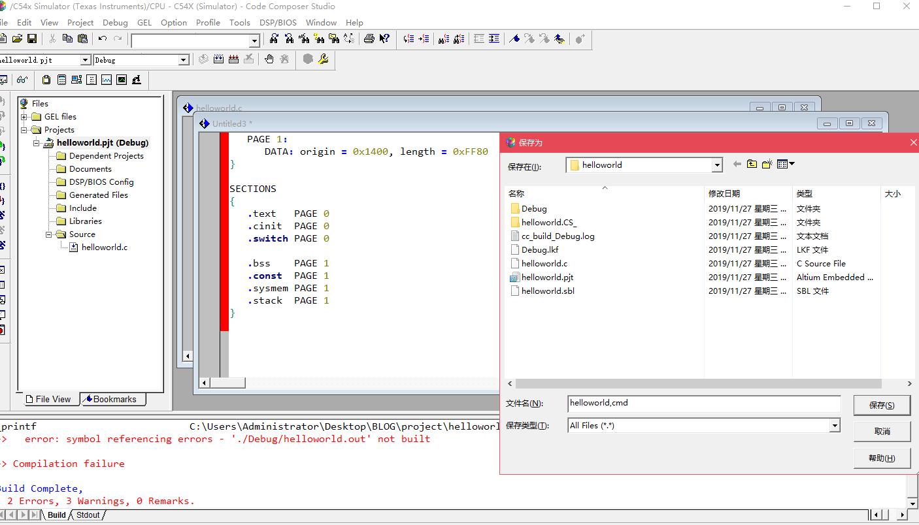Click the Save file toolbar icon
This screenshot has width=919, height=525.
click(x=31, y=39)
